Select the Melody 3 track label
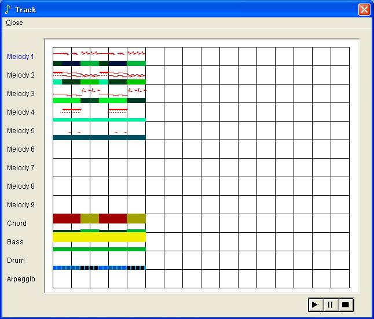Viewport: 374px width, 319px height. pyautogui.click(x=21, y=94)
